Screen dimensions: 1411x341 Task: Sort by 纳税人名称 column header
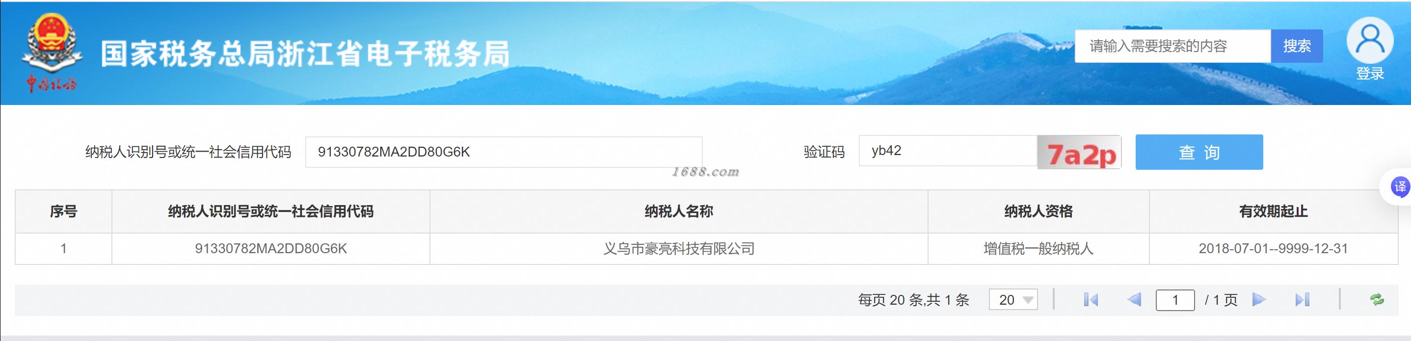pyautogui.click(x=679, y=211)
